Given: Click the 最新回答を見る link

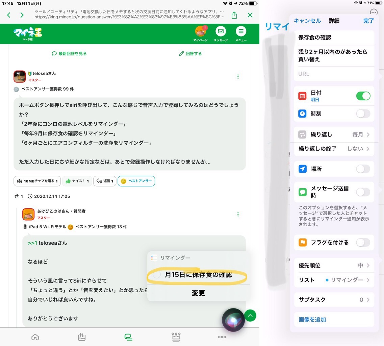Looking at the screenshot, I should [x=69, y=53].
